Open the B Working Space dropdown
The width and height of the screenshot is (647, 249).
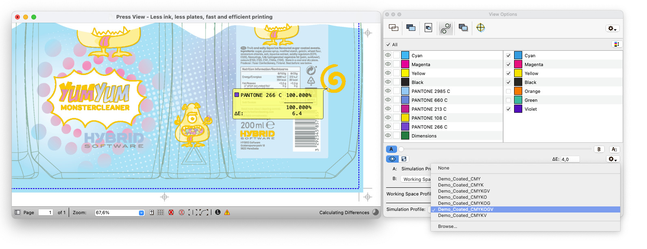point(416,179)
